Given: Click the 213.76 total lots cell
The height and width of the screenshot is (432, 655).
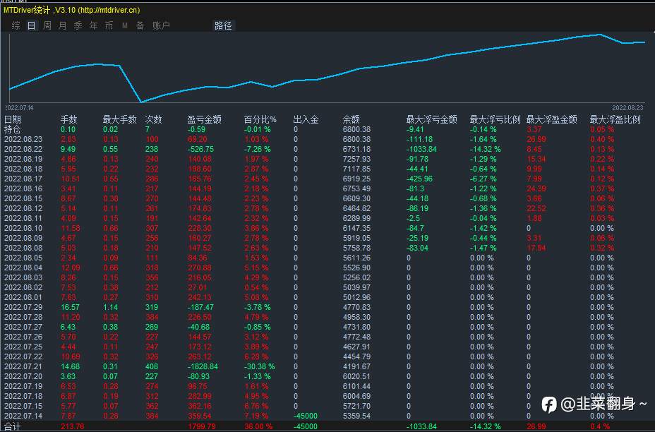Looking at the screenshot, I should coord(72,426).
